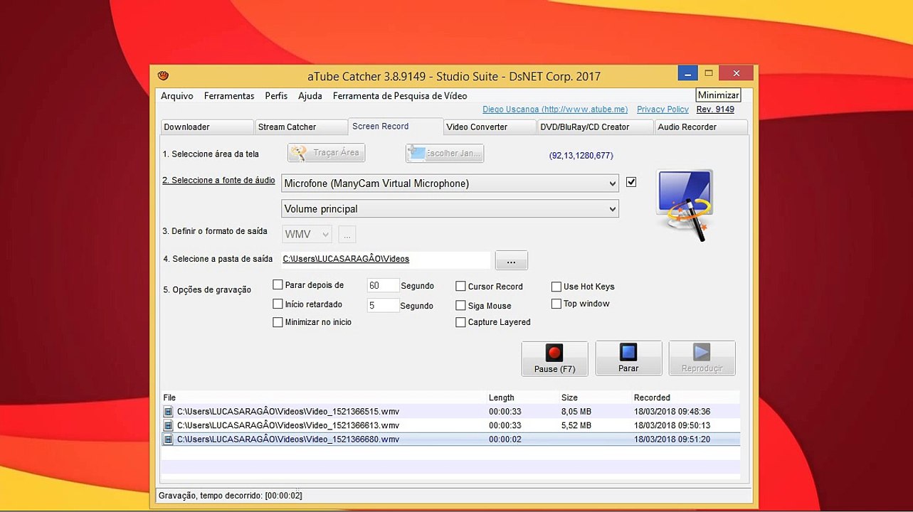Close the aTube Catcher window
Image resolution: width=913 pixels, height=512 pixels.
(x=736, y=73)
